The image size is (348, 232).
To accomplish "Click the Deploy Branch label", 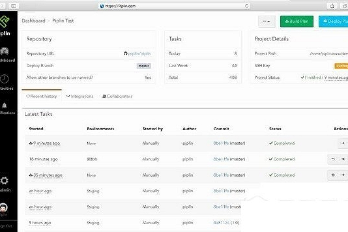I will pyautogui.click(x=40, y=65).
